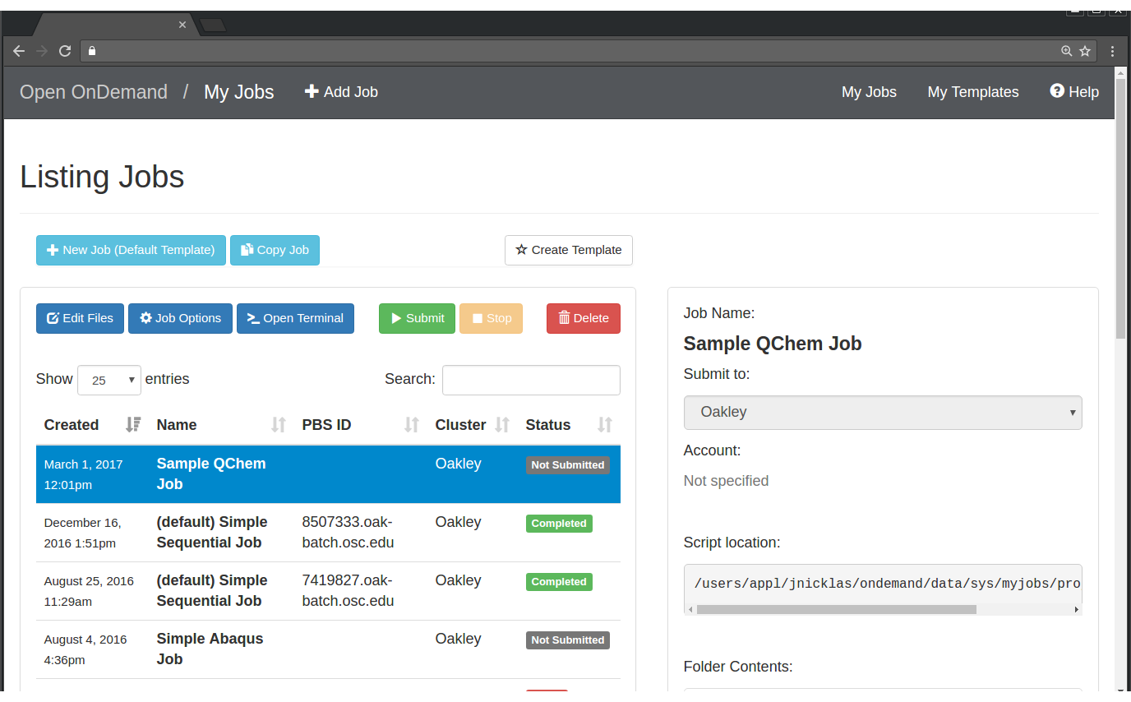The height and width of the screenshot is (702, 1131).
Task: Click the padlock icon in address bar
Action: point(92,51)
